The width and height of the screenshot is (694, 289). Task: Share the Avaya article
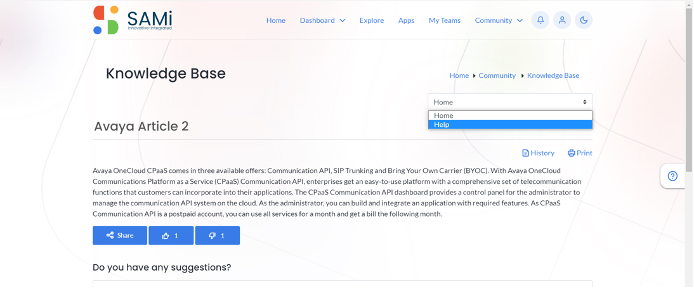point(120,236)
